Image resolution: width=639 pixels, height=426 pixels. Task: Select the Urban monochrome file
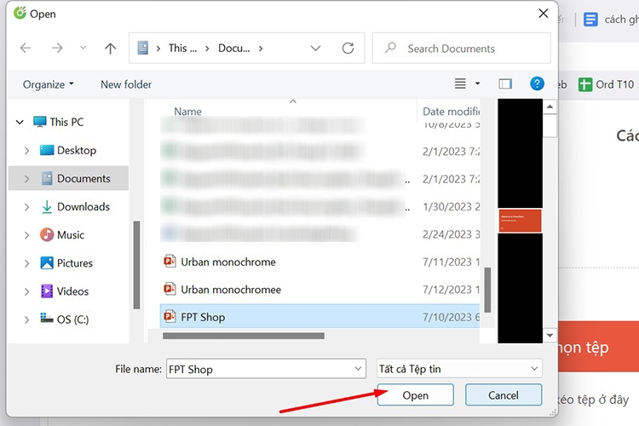(228, 262)
